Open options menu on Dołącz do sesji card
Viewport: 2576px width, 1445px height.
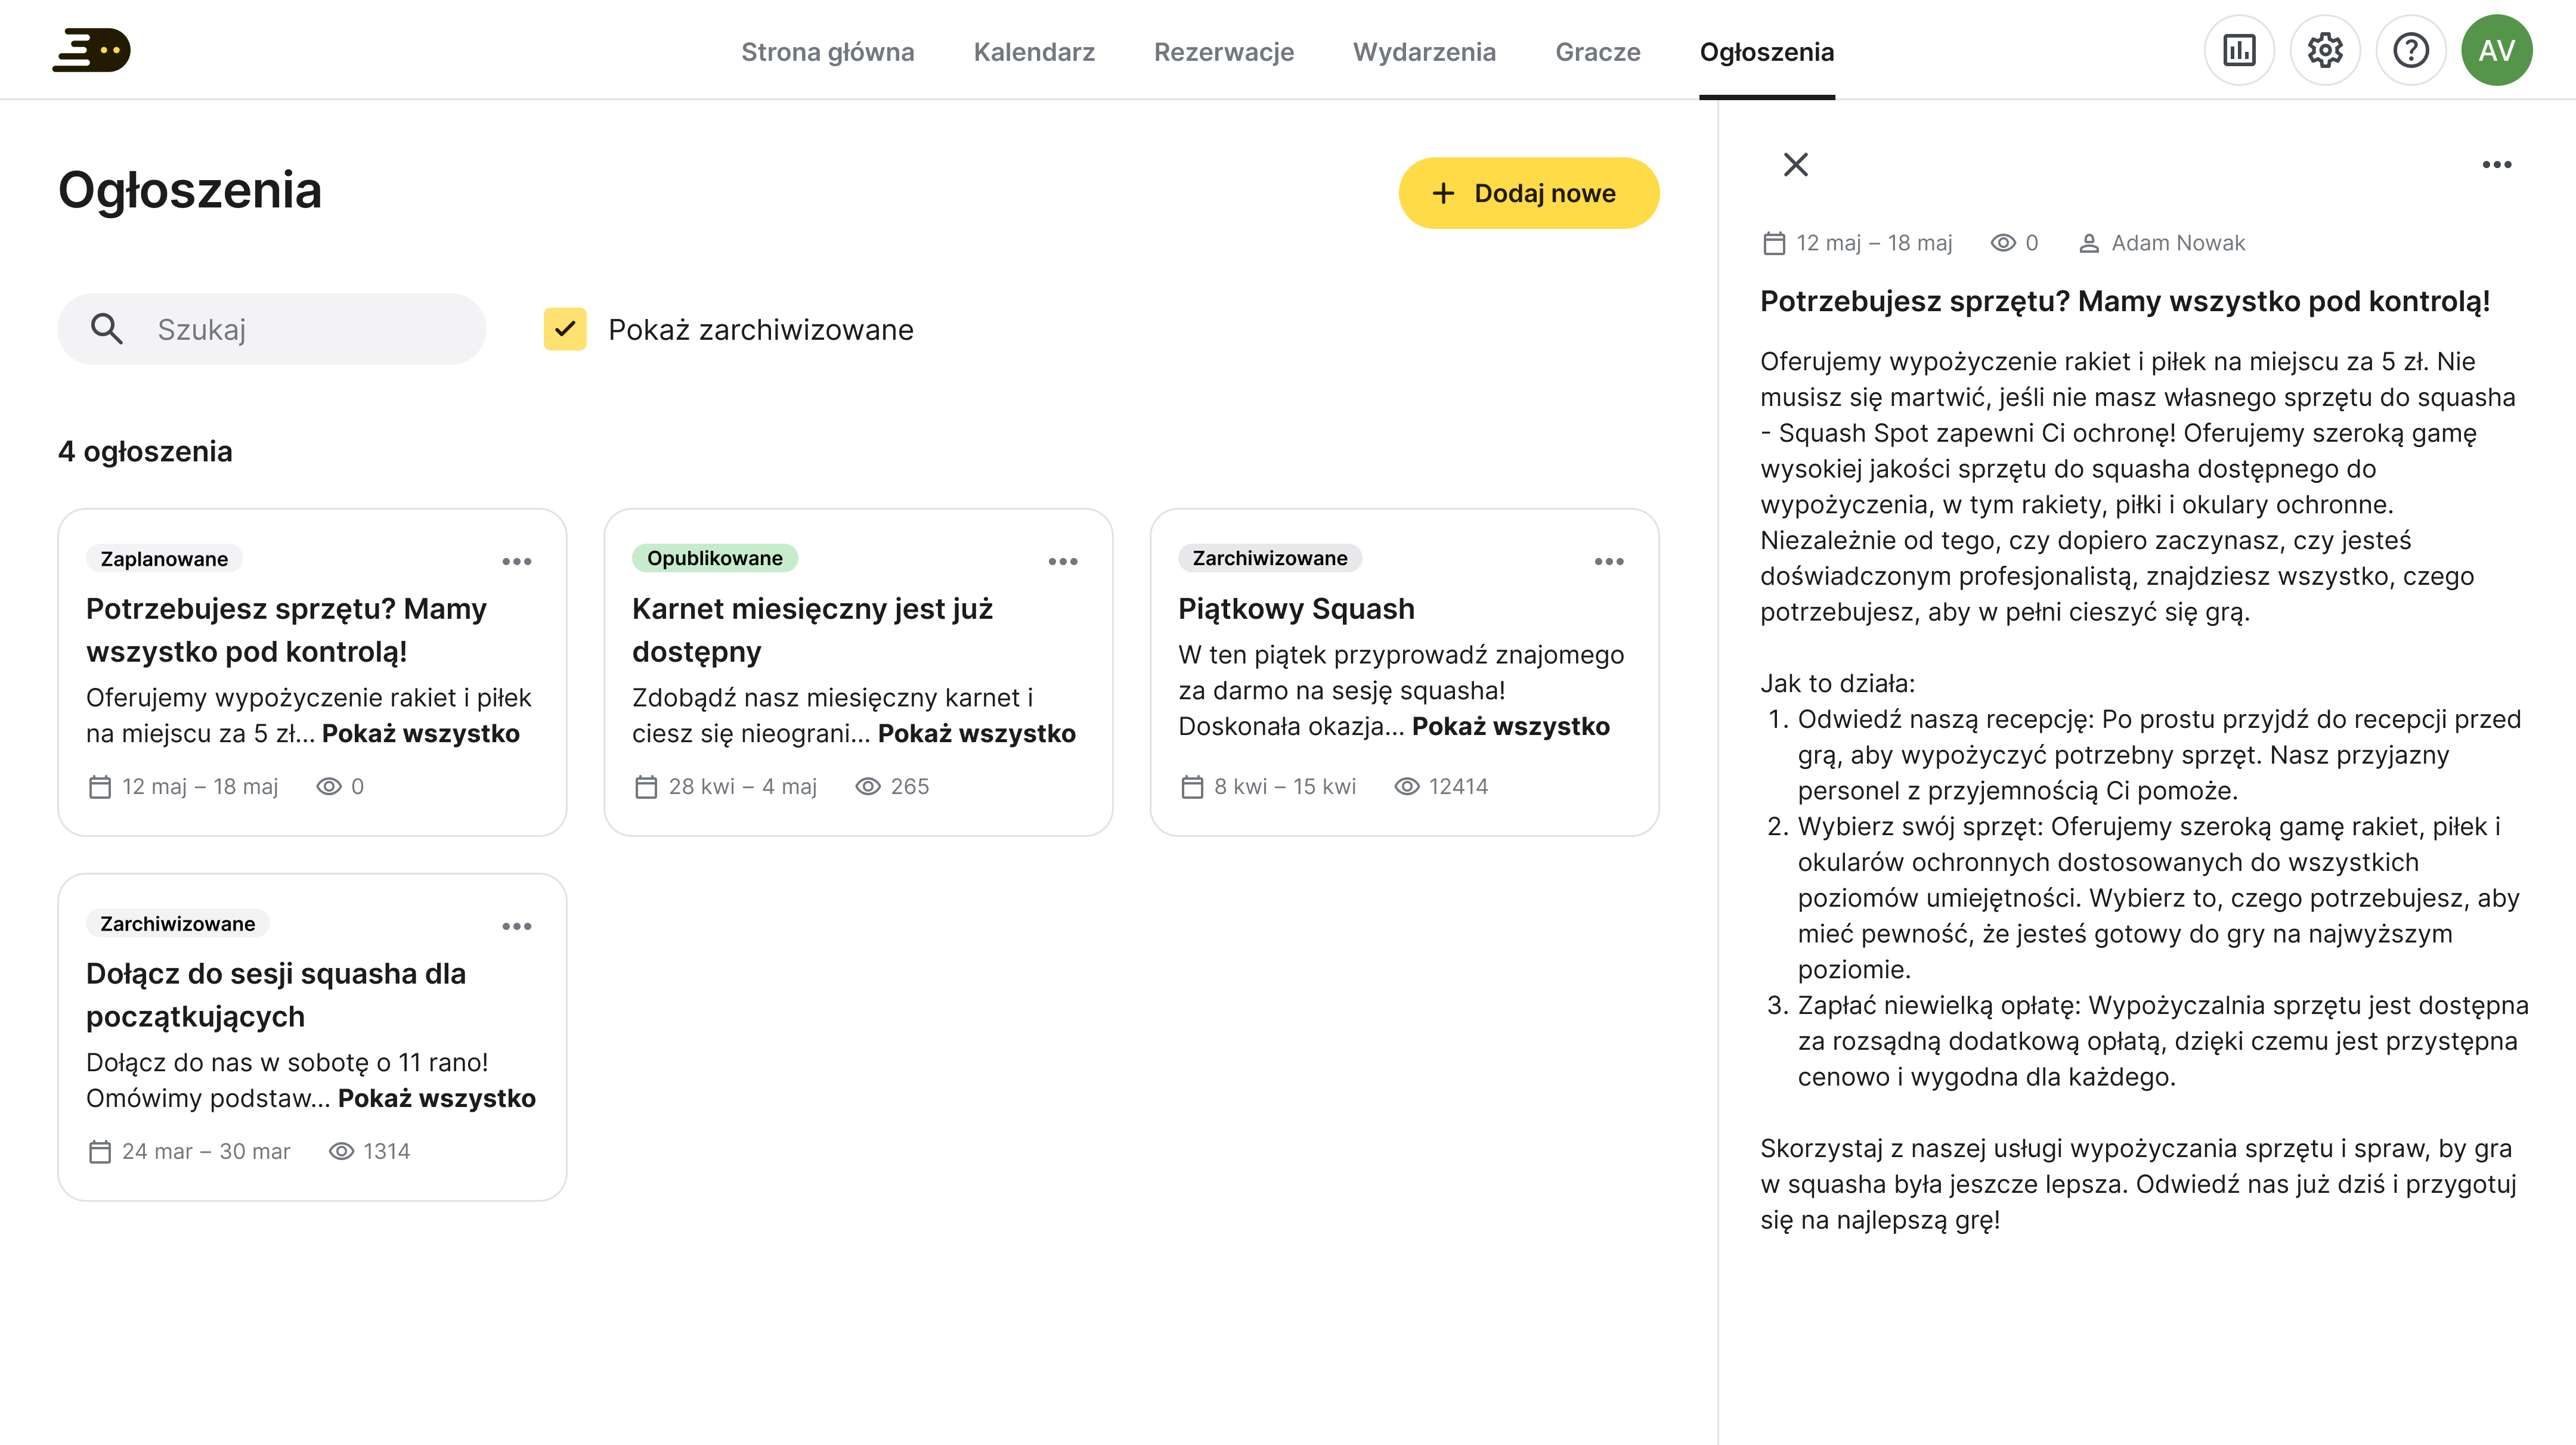tap(517, 926)
